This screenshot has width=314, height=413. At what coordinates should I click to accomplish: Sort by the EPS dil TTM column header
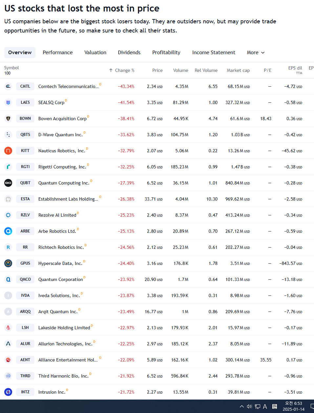point(295,70)
